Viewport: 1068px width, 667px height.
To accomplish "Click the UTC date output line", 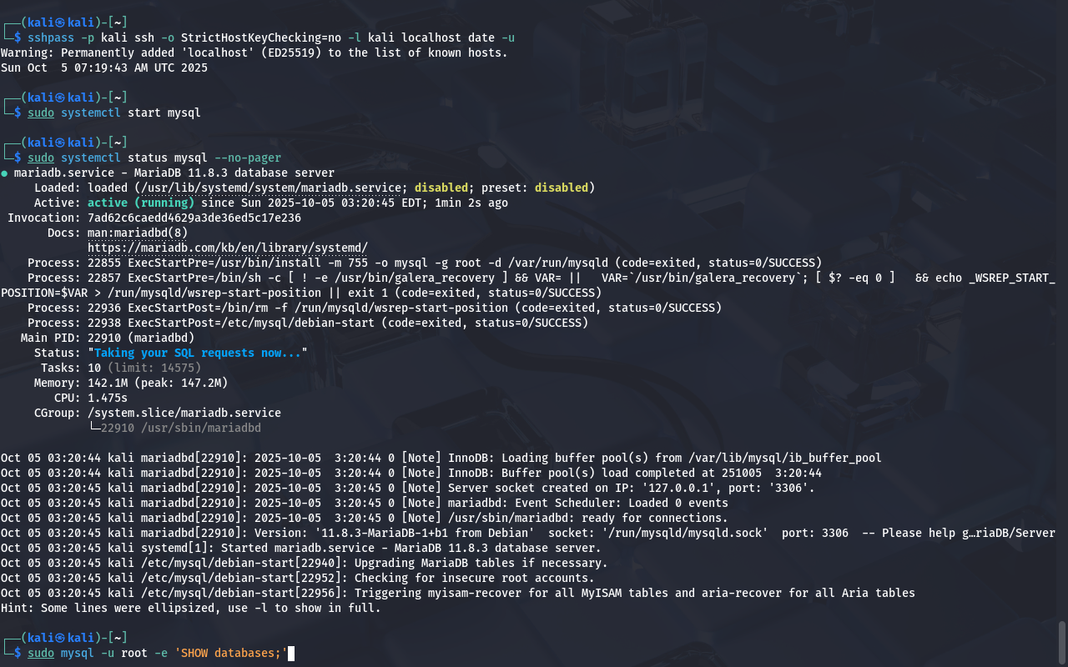I will tap(103, 68).
